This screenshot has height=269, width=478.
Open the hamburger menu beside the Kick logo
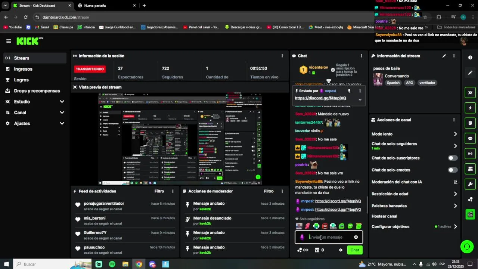point(9,41)
